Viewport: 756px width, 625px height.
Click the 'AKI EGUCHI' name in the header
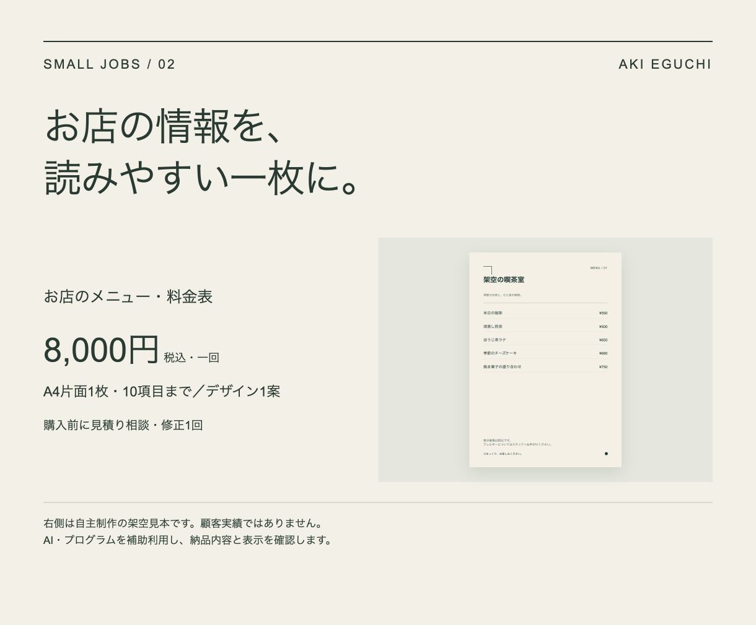[665, 64]
